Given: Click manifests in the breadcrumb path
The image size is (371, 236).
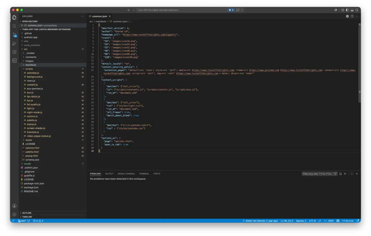Looking at the screenshot, I should tap(101, 21).
